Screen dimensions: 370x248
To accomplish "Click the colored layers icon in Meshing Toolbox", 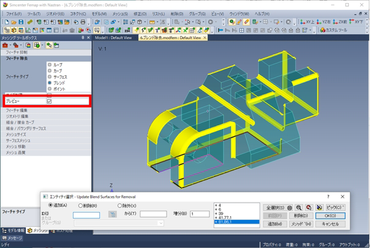I will pyautogui.click(x=28, y=45).
